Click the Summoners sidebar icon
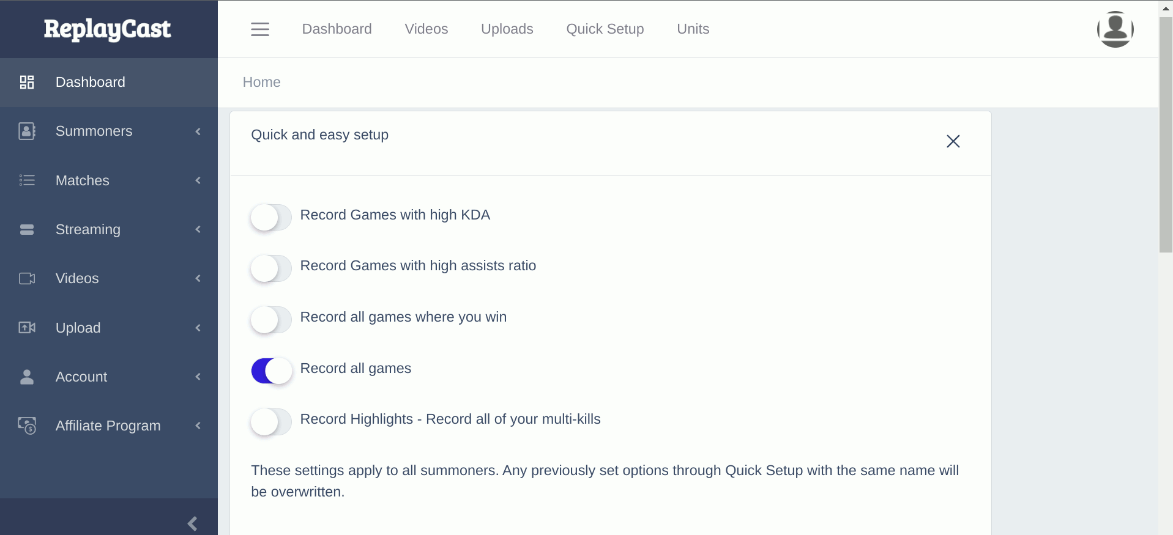 tap(27, 131)
